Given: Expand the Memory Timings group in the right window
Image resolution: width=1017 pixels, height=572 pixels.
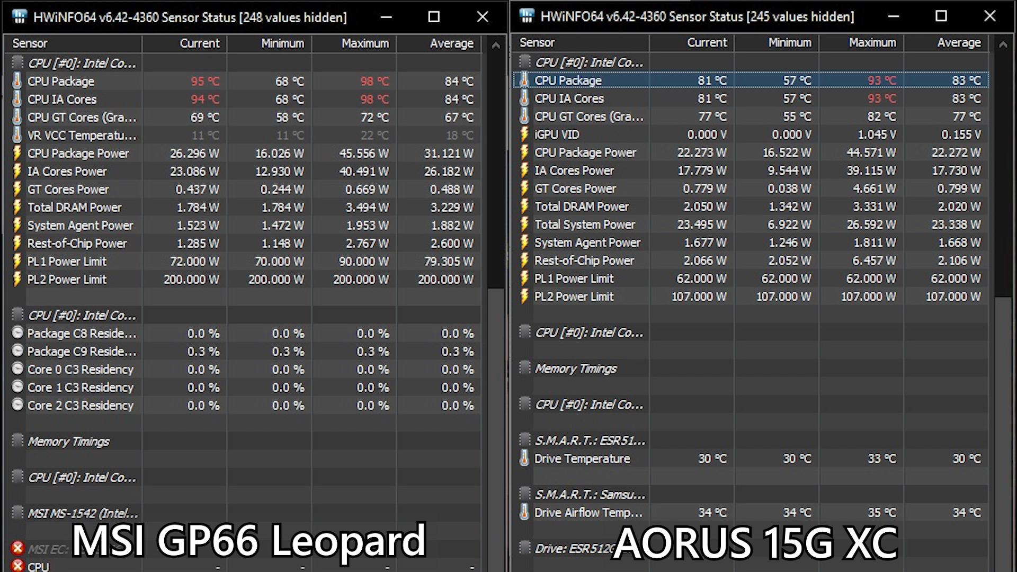Looking at the screenshot, I should [x=525, y=368].
